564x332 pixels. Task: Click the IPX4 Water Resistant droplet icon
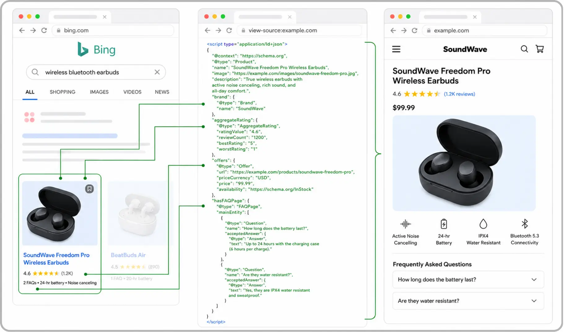pos(483,224)
